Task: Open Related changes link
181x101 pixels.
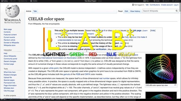Action: pyautogui.click(x=10, y=75)
